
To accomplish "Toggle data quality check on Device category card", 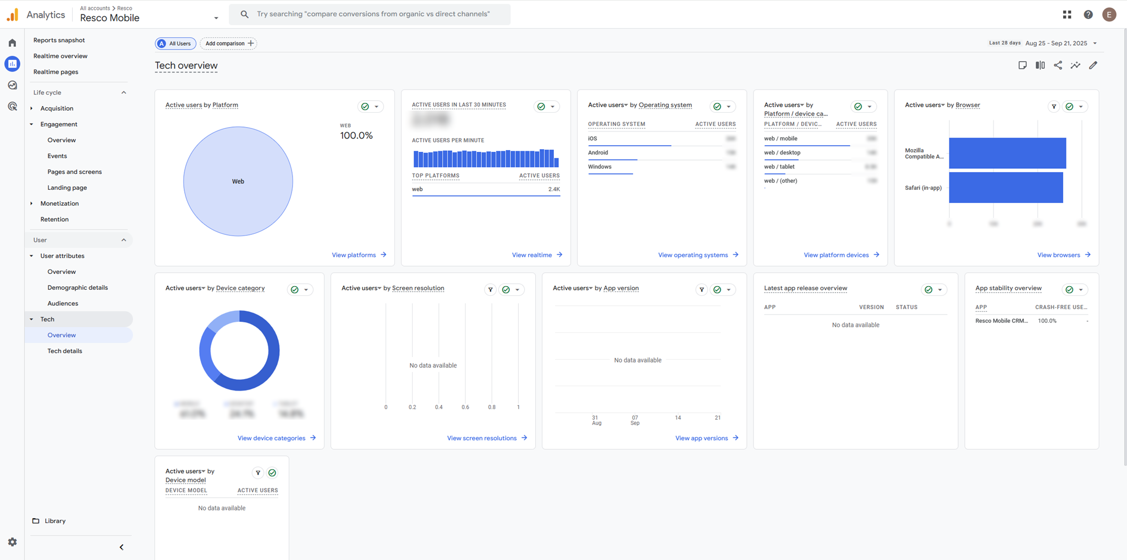I will click(x=295, y=290).
